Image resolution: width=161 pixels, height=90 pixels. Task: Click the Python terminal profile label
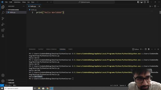pos(136,49)
